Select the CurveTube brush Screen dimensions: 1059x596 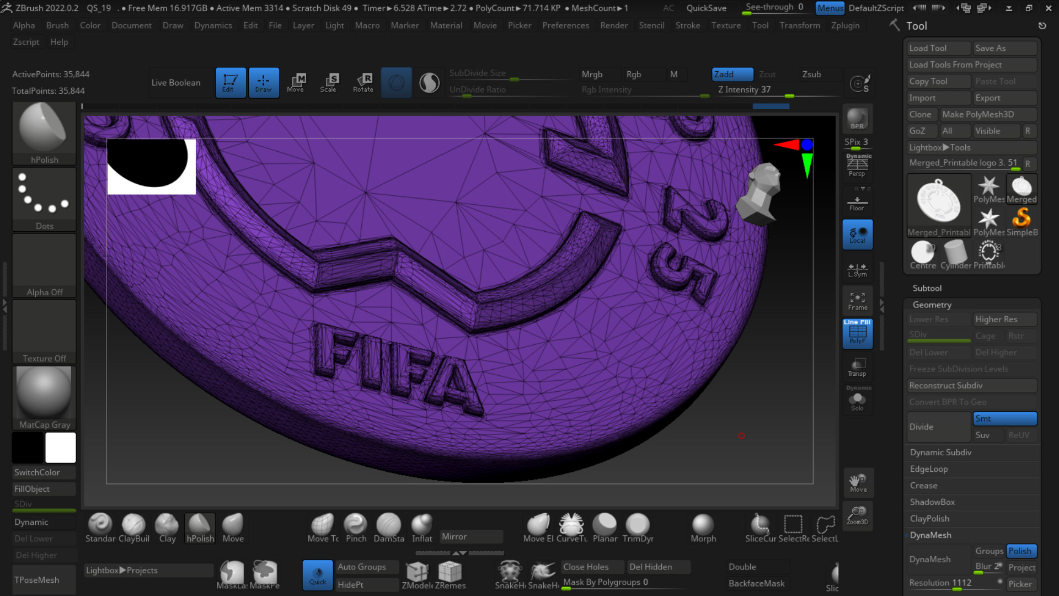571,528
